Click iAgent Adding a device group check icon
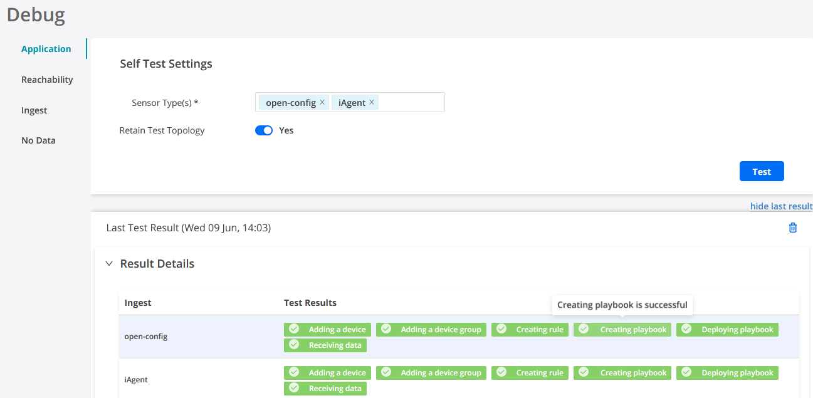The width and height of the screenshot is (813, 398). 386,372
